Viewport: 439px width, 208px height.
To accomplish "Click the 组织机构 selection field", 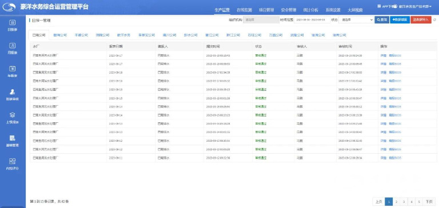I will pos(261,19).
